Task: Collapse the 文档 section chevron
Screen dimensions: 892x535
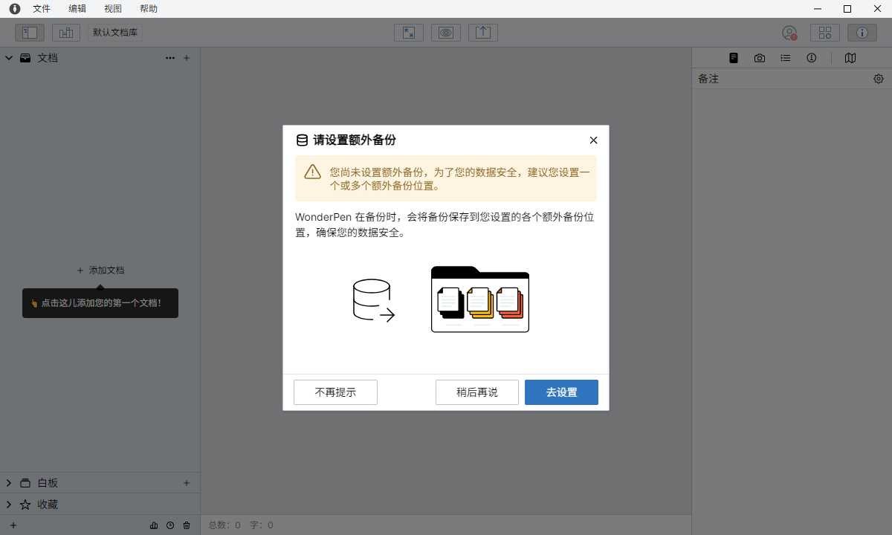Action: (9, 57)
